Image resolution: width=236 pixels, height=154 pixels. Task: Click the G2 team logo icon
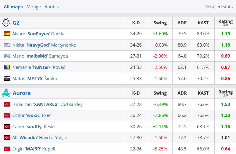(6, 23)
